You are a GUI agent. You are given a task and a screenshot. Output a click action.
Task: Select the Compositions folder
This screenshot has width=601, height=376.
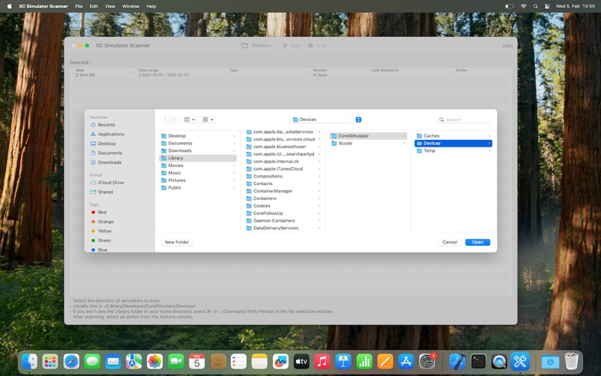pyautogui.click(x=283, y=177)
